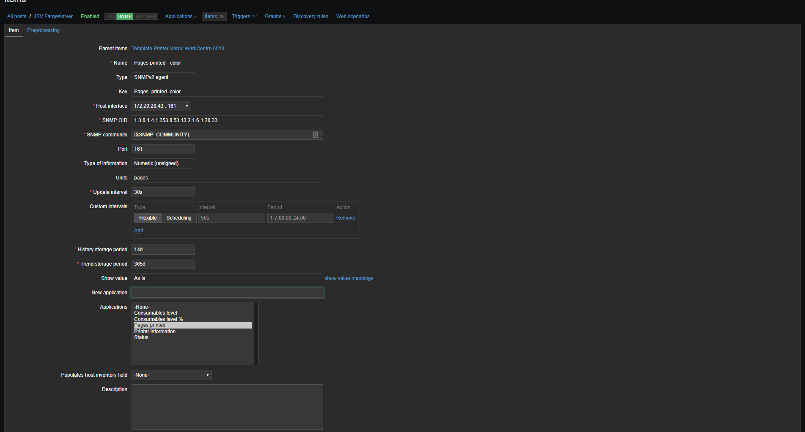Click the show value mappings link
Image resolution: width=805 pixels, height=432 pixels.
349,278
